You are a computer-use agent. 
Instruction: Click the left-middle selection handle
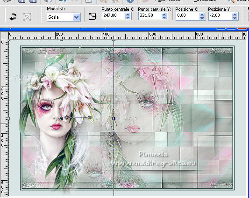tap(9, 118)
